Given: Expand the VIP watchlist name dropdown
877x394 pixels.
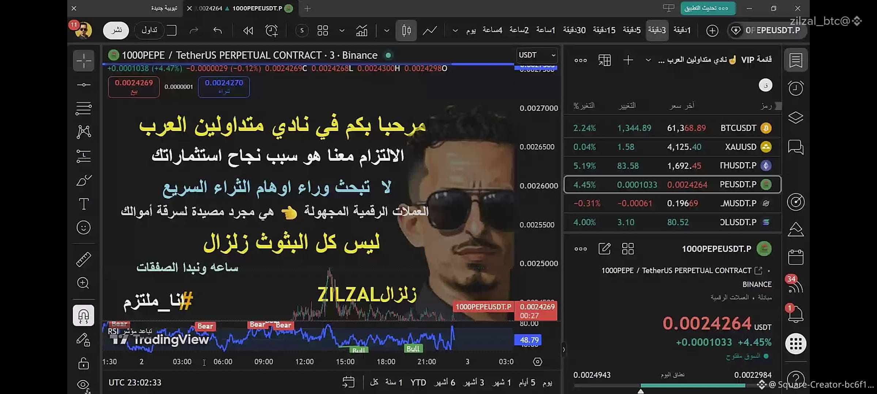Looking at the screenshot, I should [x=648, y=60].
